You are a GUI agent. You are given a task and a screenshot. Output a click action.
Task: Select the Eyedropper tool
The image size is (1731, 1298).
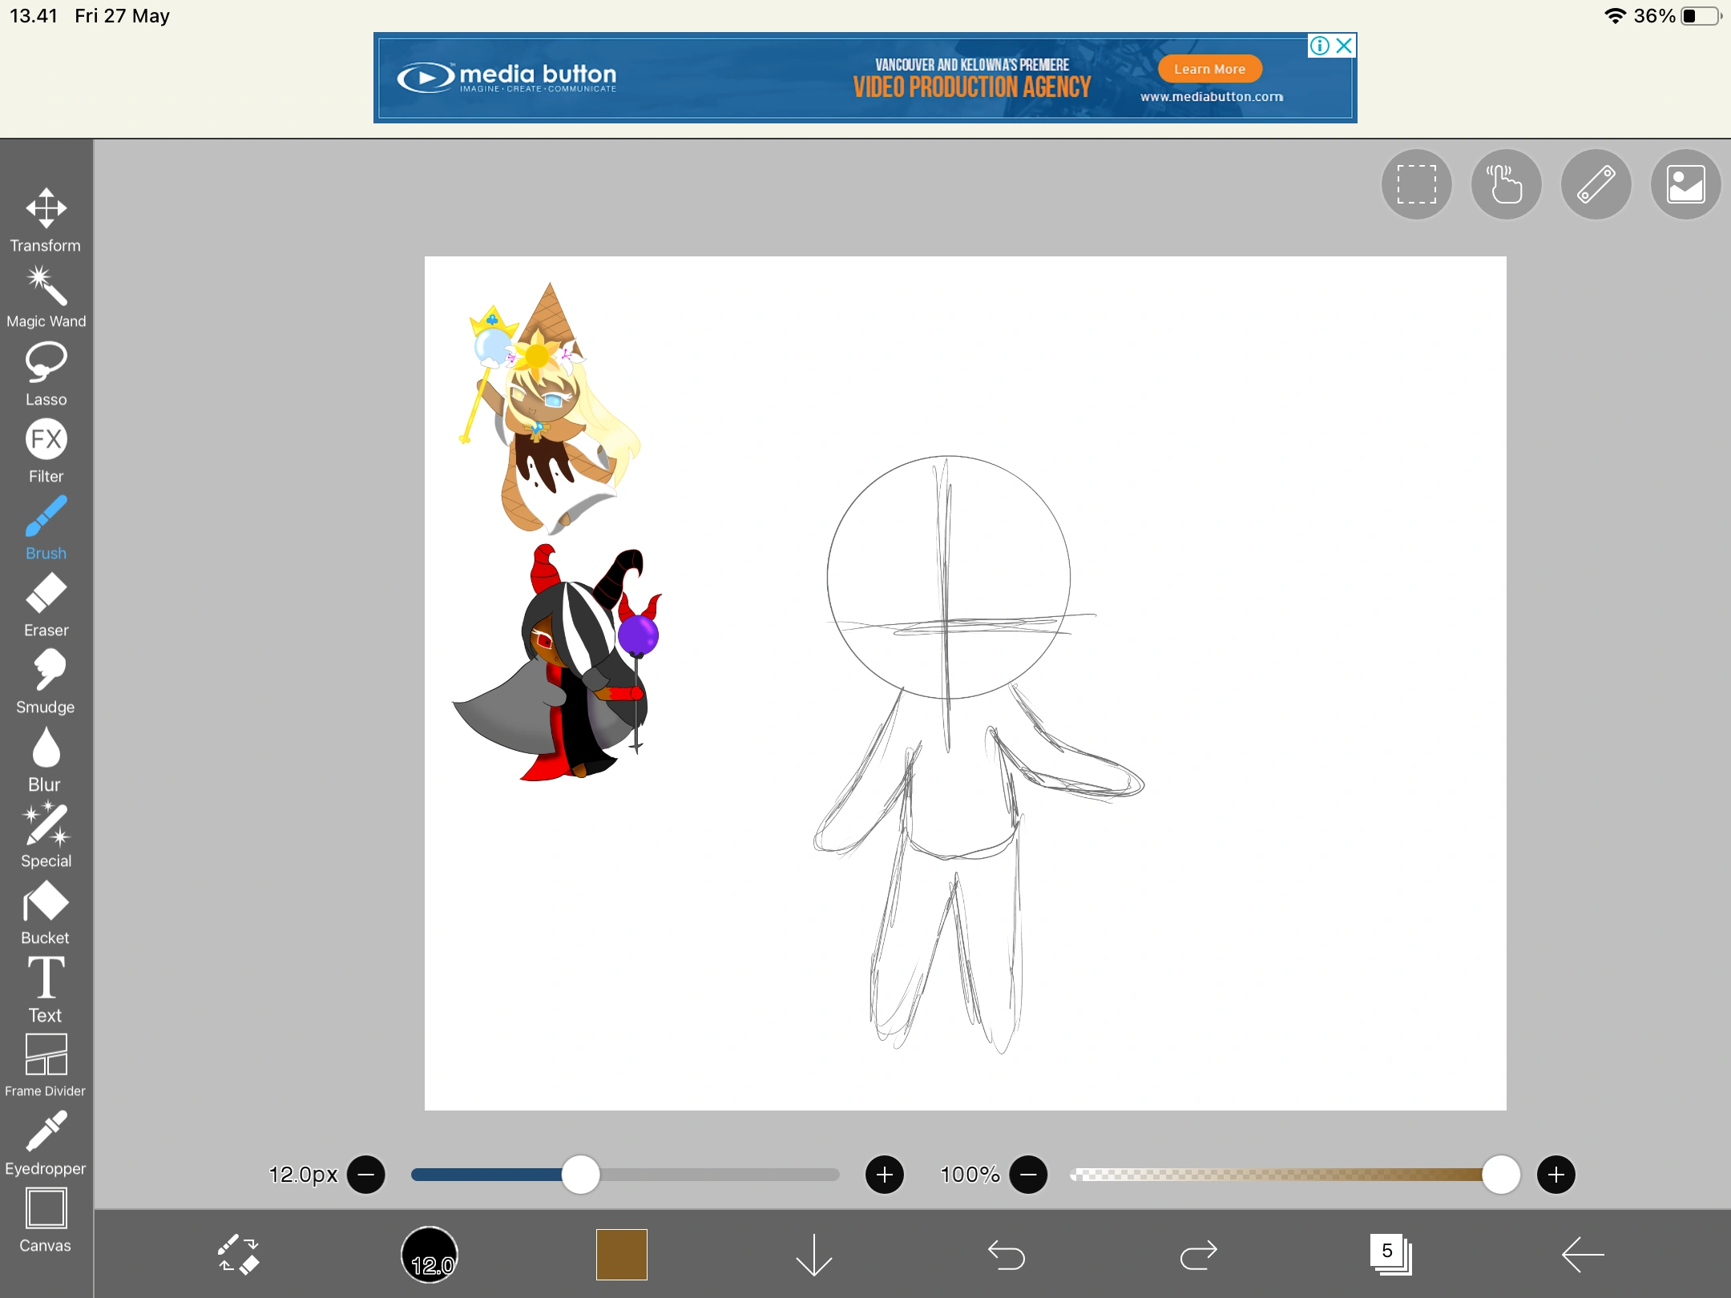(x=46, y=1132)
